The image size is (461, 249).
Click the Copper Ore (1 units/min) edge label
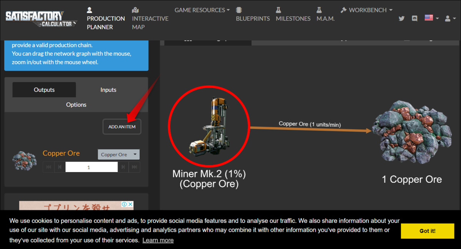coord(310,124)
